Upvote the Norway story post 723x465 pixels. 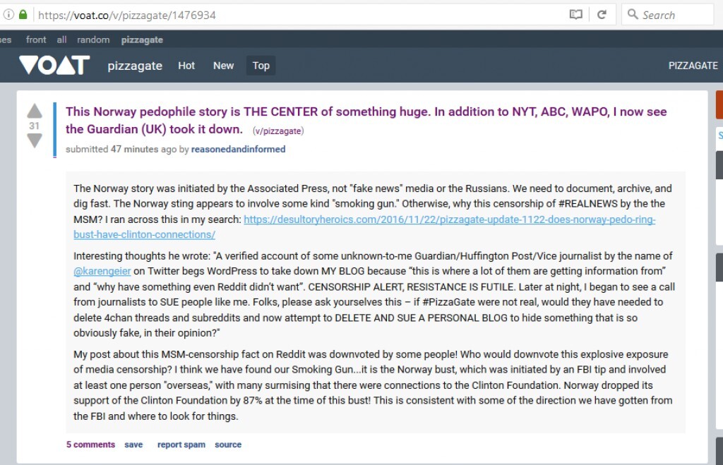[x=34, y=111]
